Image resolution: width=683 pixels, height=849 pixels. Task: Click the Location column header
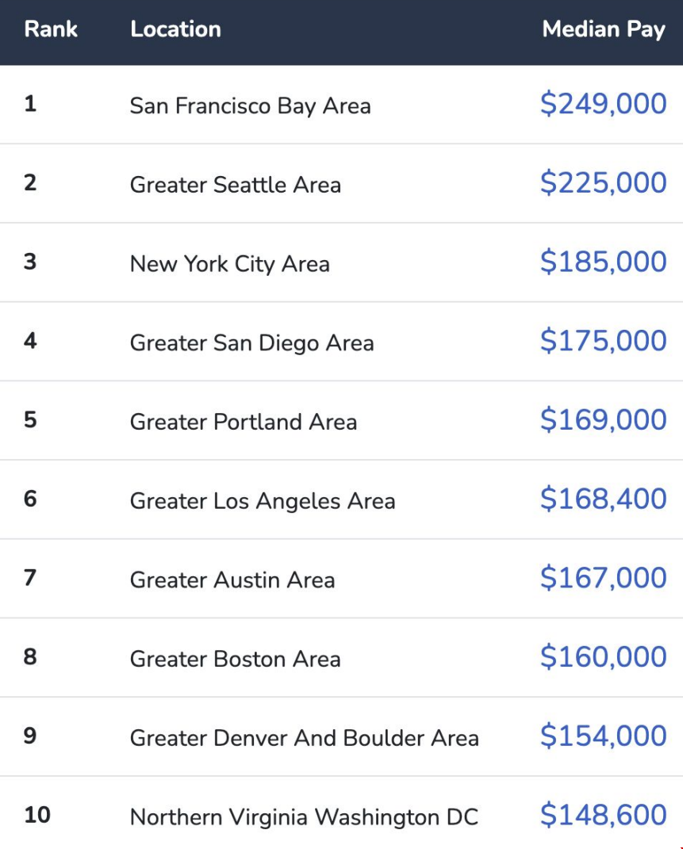click(175, 29)
